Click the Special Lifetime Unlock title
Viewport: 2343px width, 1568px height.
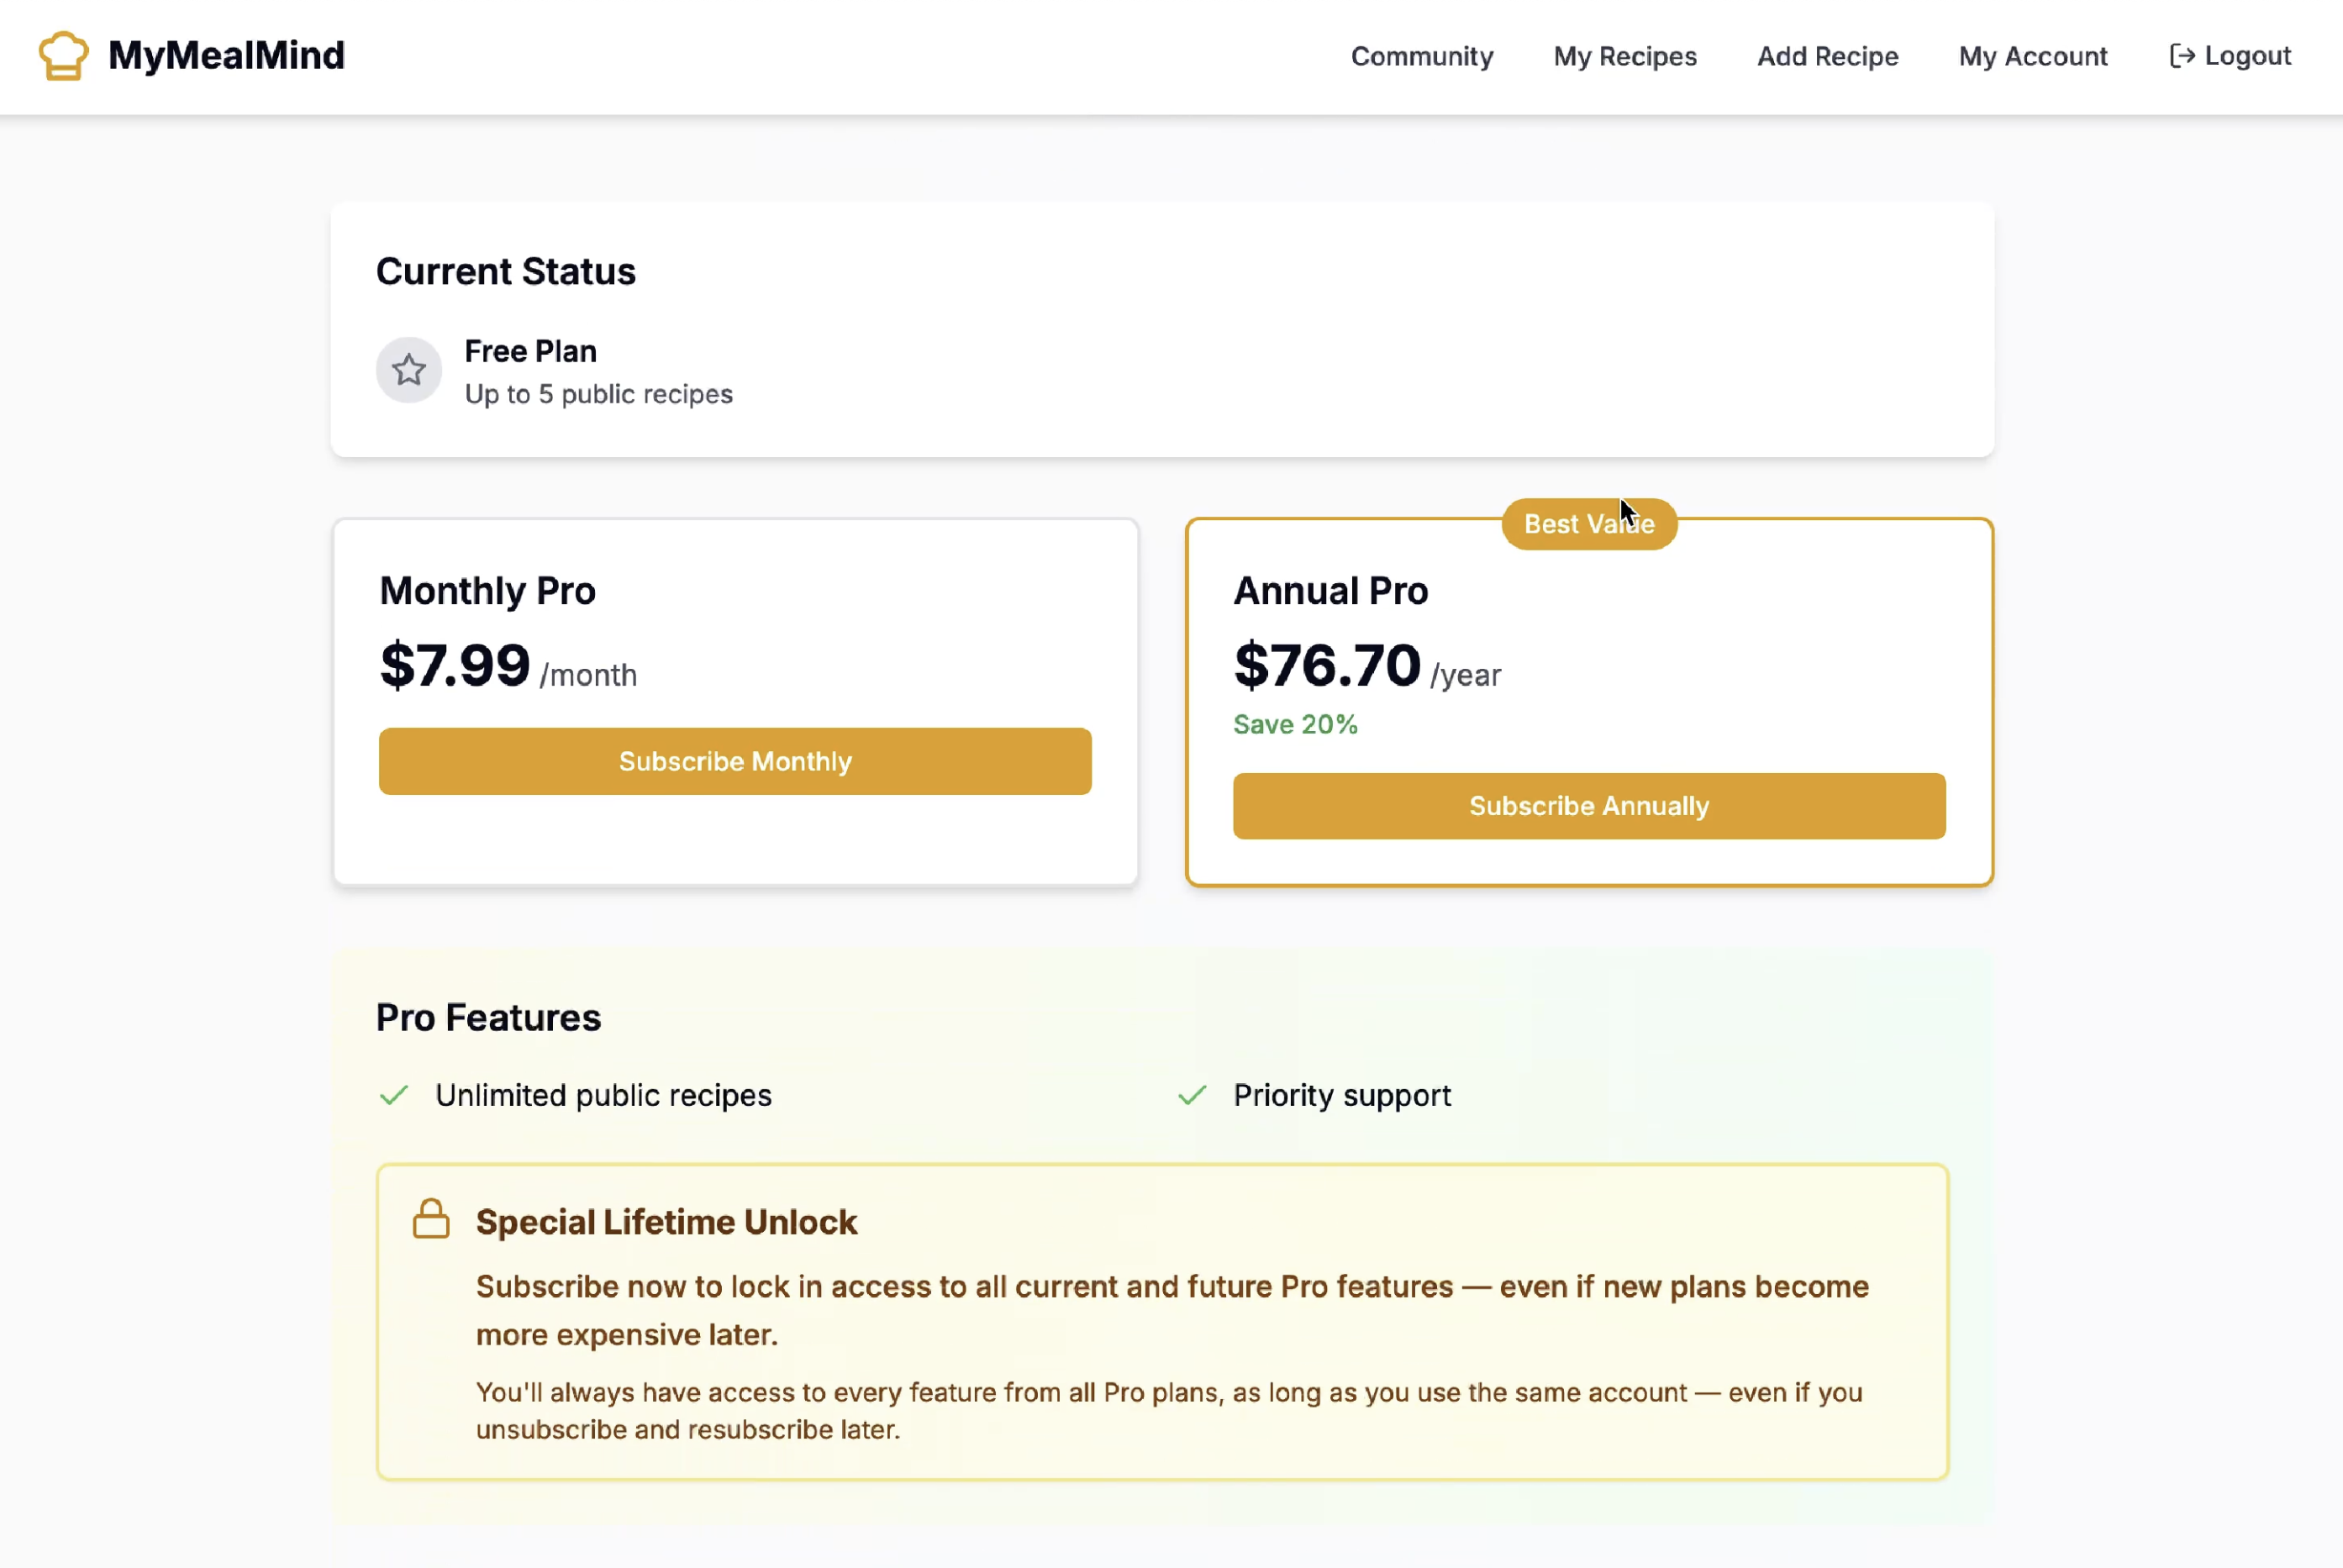click(666, 1222)
